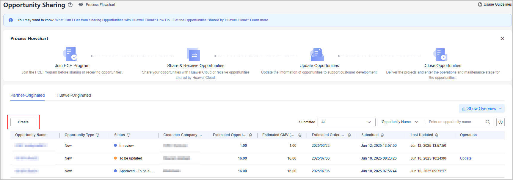The height and width of the screenshot is (180, 513).
Task: Filter by Opportunity Type funnel icon
Action: pos(98,135)
